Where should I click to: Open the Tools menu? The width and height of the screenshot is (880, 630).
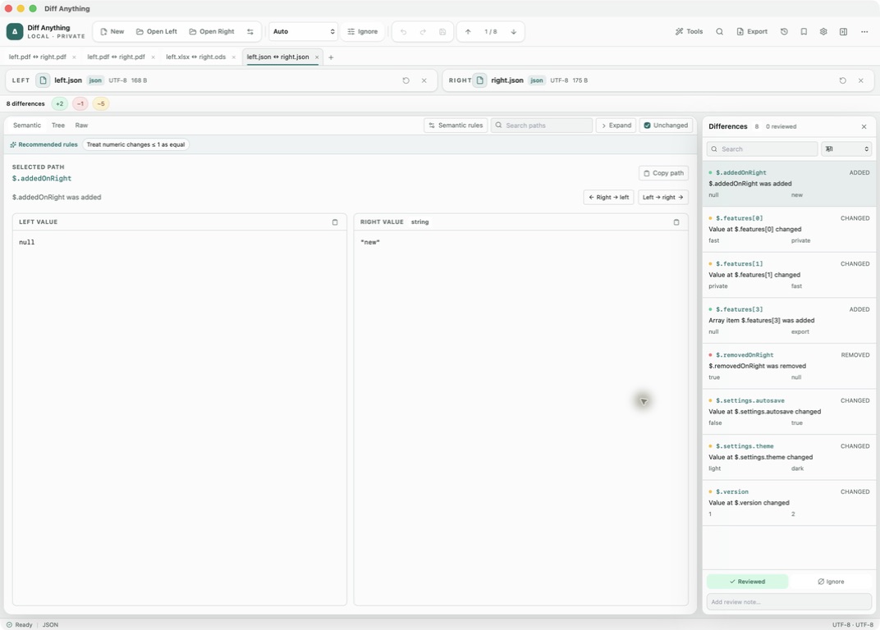click(x=689, y=31)
